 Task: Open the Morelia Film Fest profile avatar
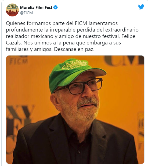coord(12,10)
